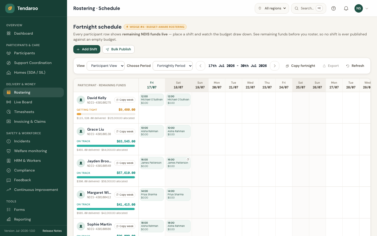Click the Thu 23/07 column header

click(267, 85)
